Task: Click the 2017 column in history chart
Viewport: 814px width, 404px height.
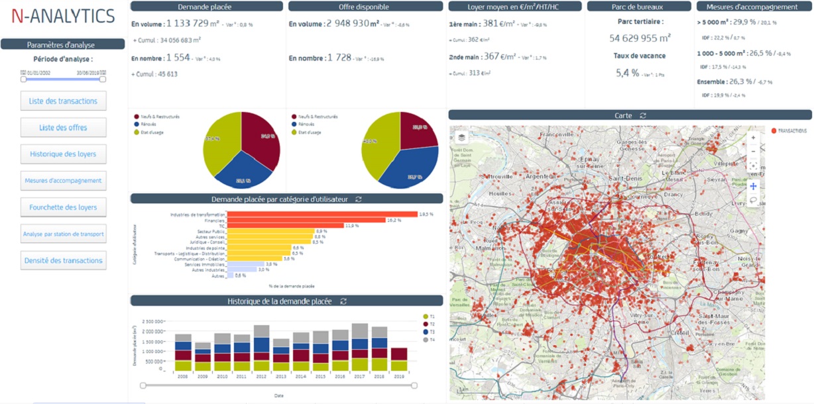Action: click(x=360, y=347)
